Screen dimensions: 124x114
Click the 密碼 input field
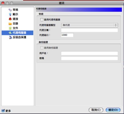(x=89, y=58)
